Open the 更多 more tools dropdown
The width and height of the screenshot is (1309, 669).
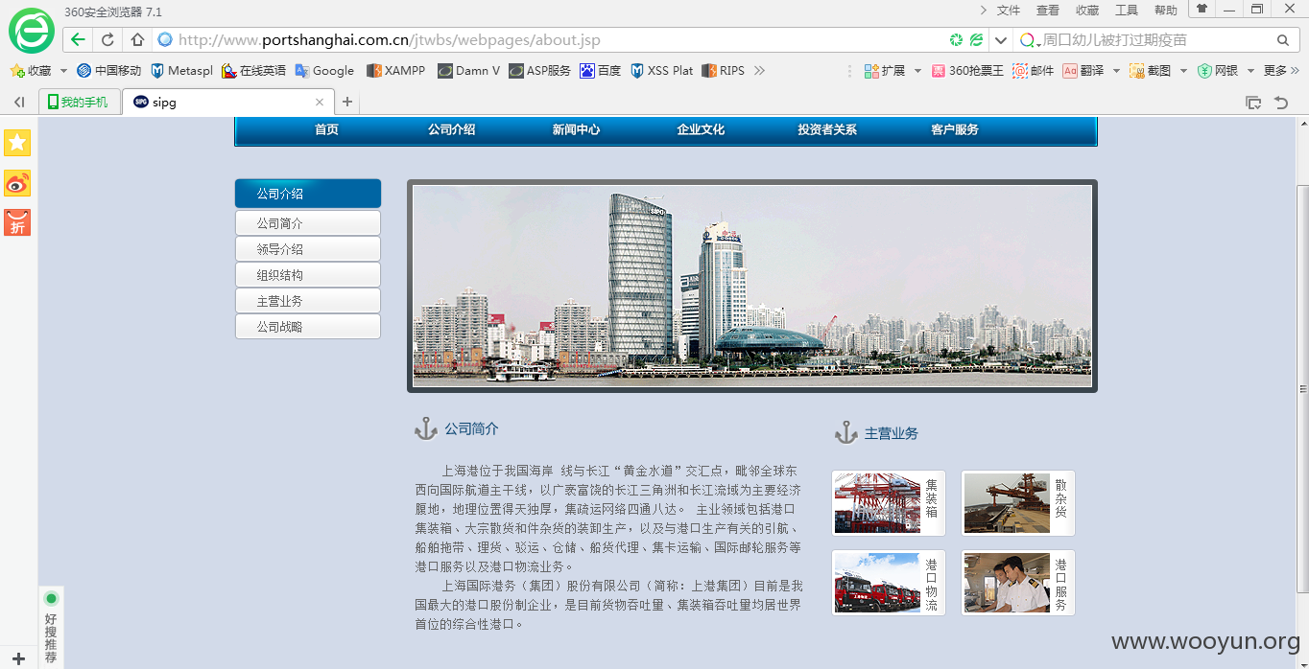coord(1281,70)
